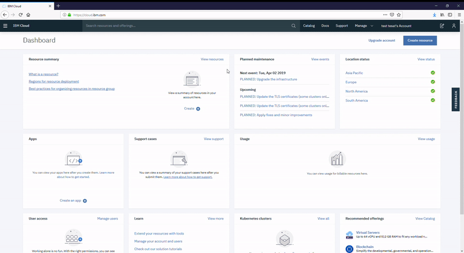Open Learn more about how to get support
The image size is (464, 253).
click(188, 177)
